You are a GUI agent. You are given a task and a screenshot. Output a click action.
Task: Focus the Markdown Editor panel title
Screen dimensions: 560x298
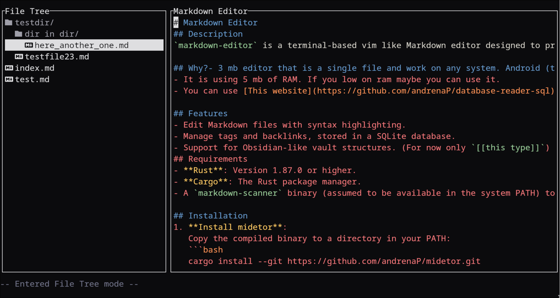coord(210,11)
